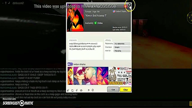The height and width of the screenshot is (108, 192).
Task: Click the add friend icon on profile card
Action: point(68,90)
